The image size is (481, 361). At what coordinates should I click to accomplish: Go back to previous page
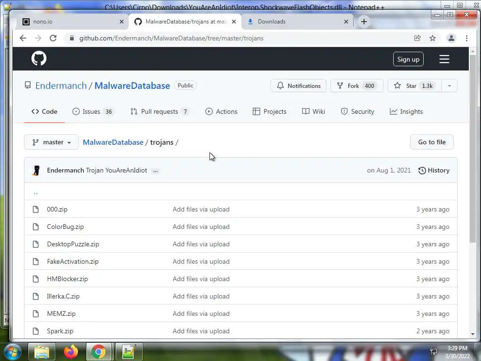23,38
